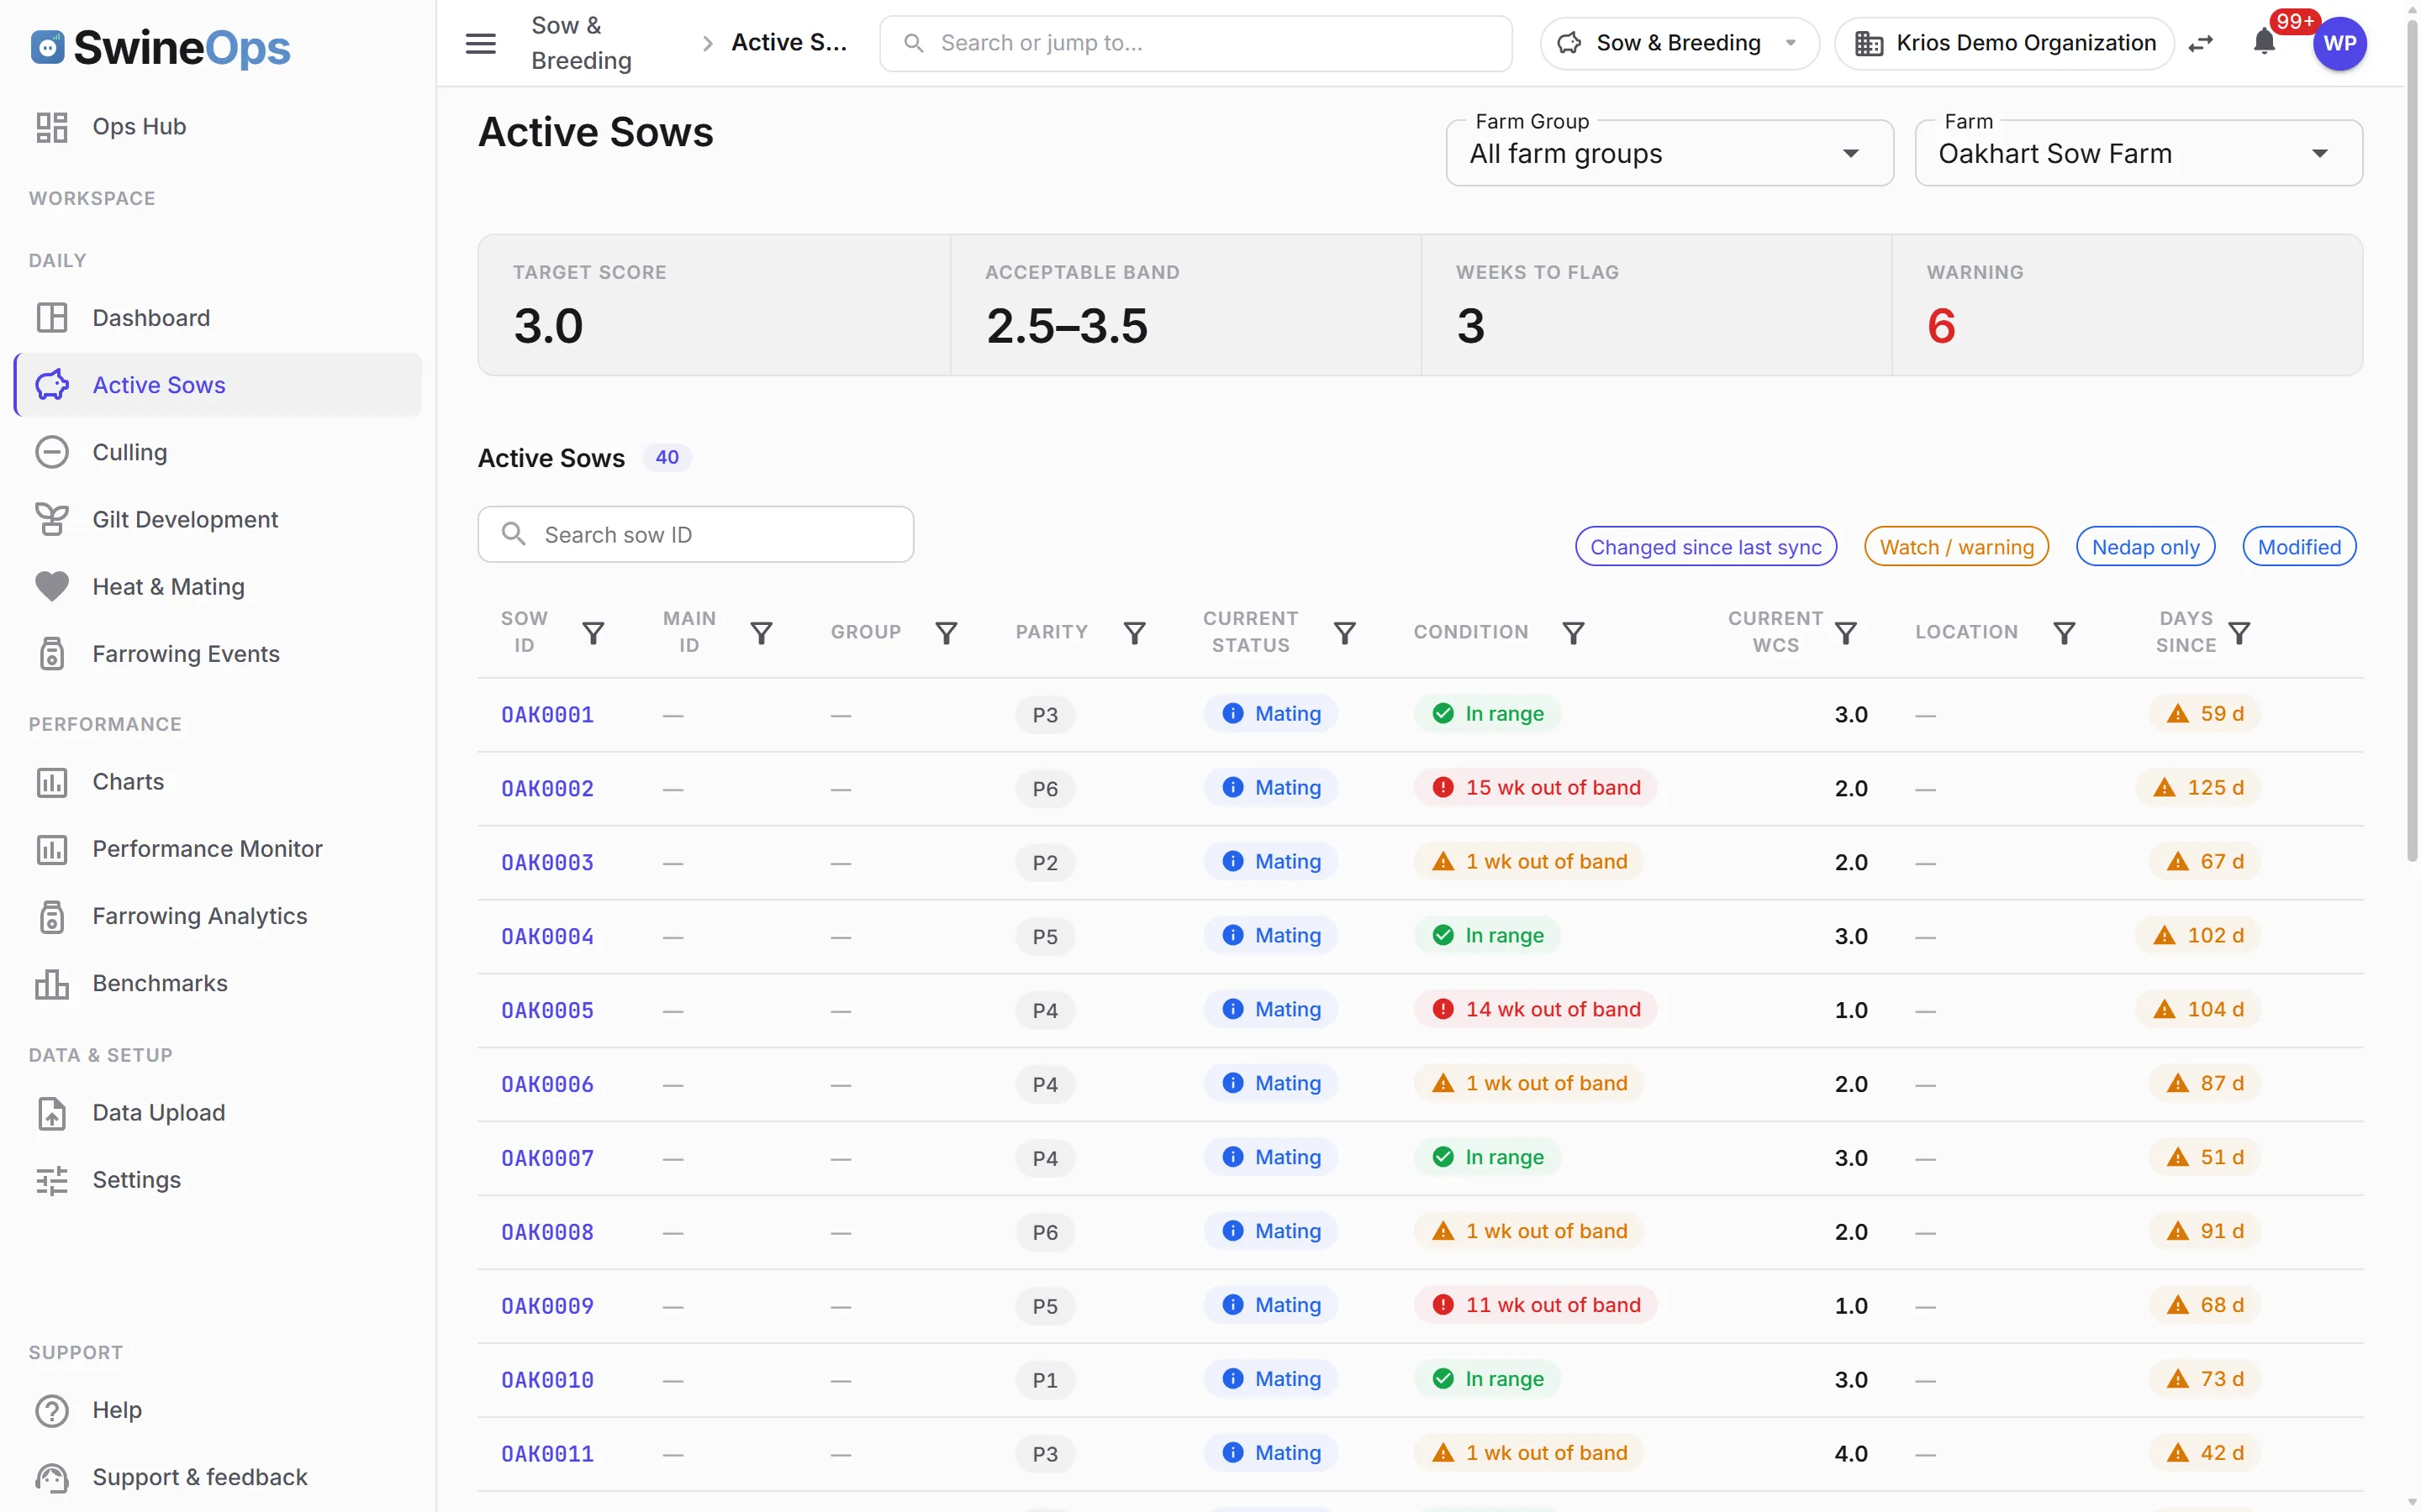This screenshot has width=2421, height=1512.
Task: Open Performance Monitor in sidebar
Action: tap(218, 849)
